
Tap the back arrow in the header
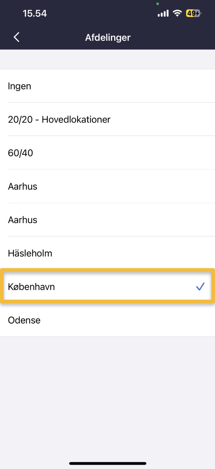click(x=17, y=37)
